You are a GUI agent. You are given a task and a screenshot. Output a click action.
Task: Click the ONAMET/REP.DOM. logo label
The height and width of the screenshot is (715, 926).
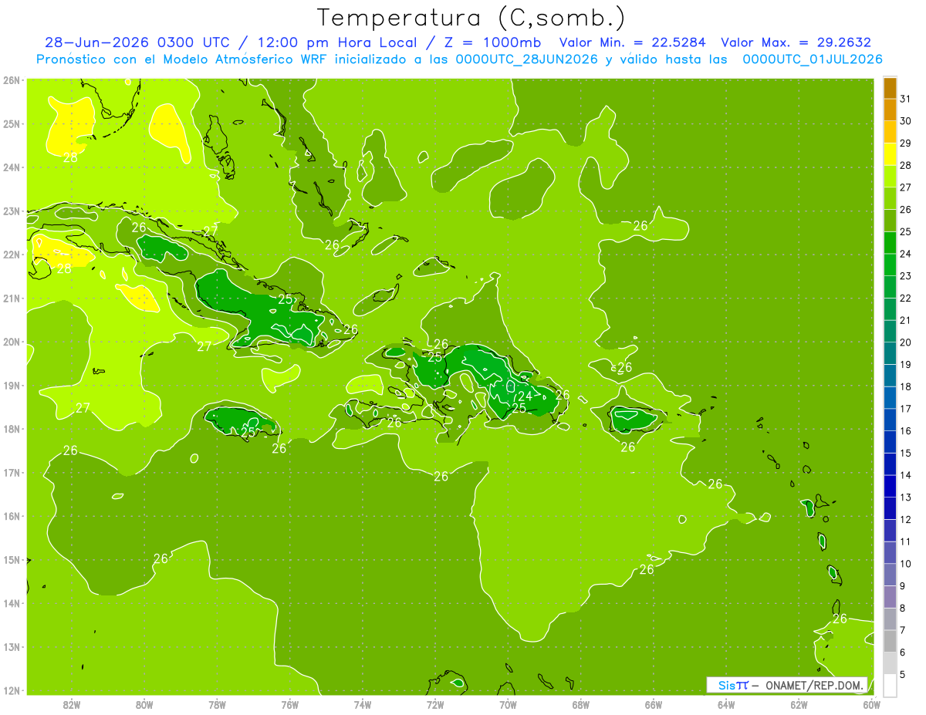click(813, 685)
